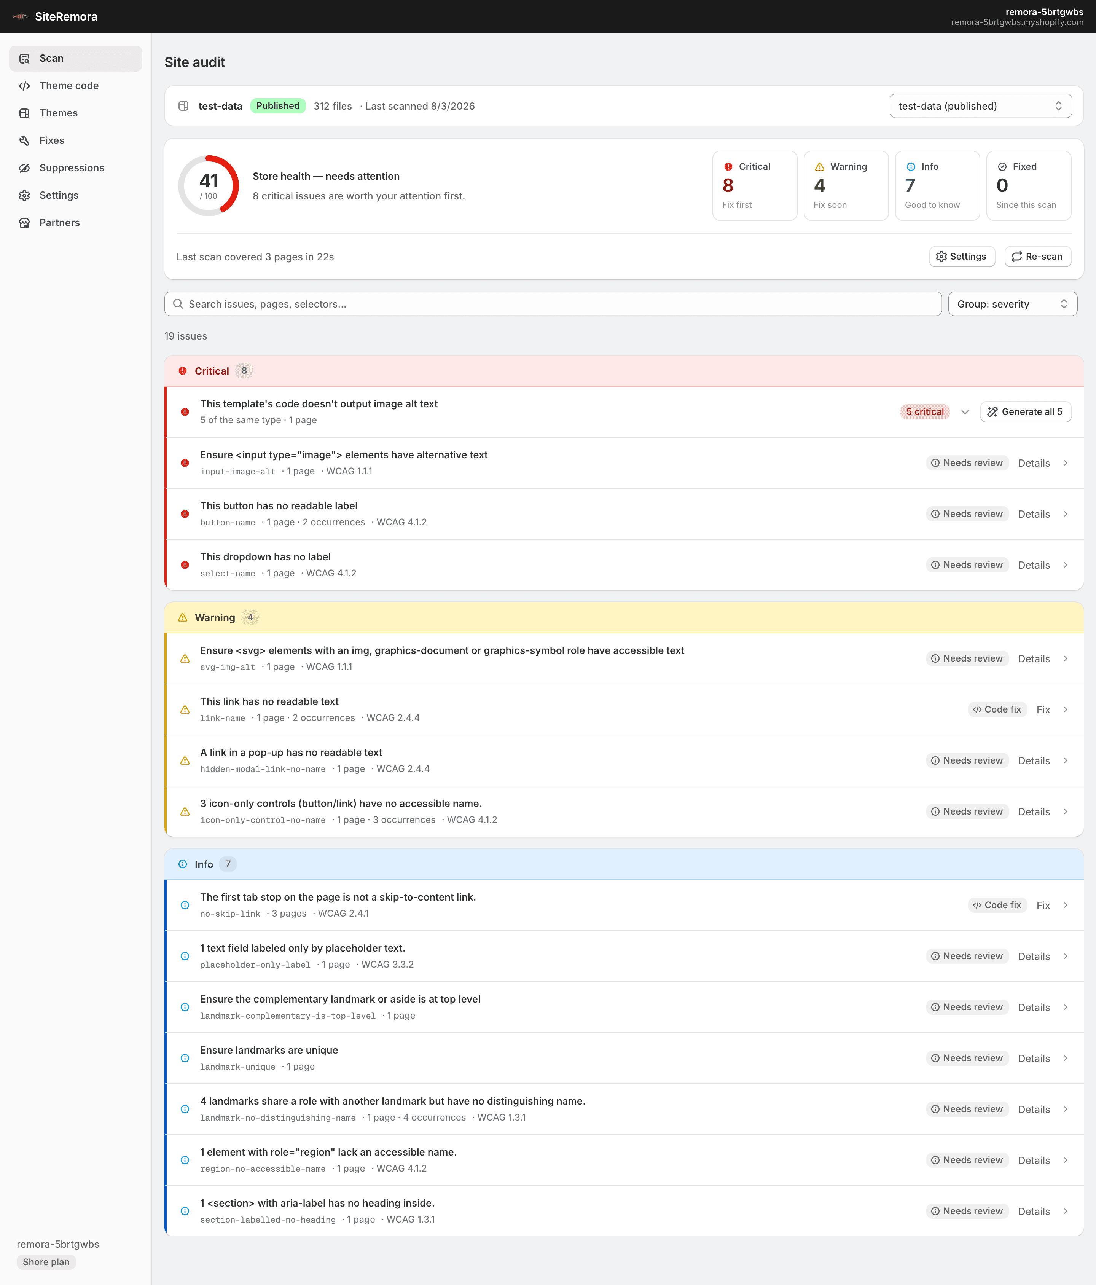
Task: Start a Re-scan
Action: 1037,257
